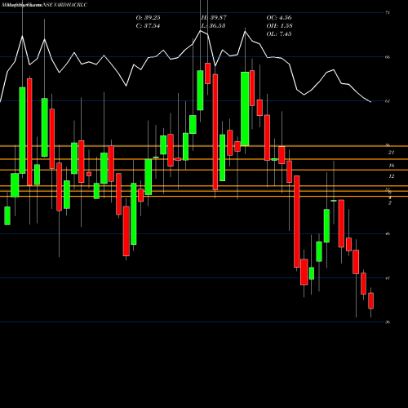The image size is (408, 408).
Task: Click the 66 price axis label
Action: coord(388,57)
